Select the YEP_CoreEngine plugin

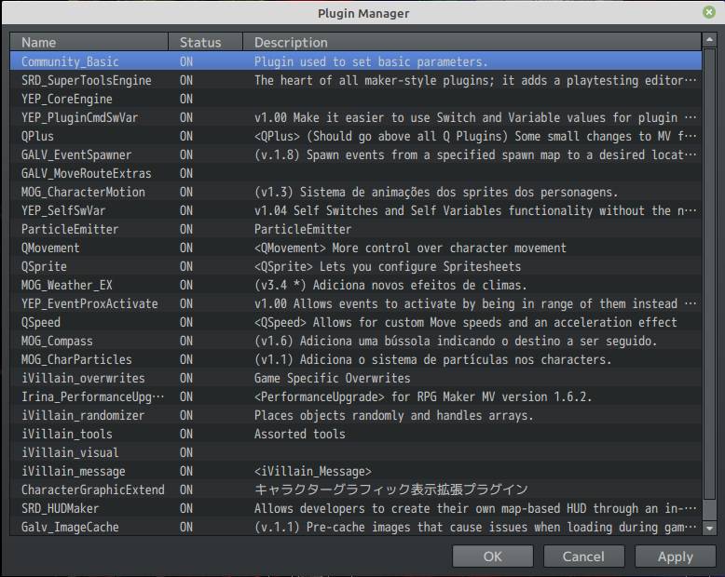[x=356, y=99]
